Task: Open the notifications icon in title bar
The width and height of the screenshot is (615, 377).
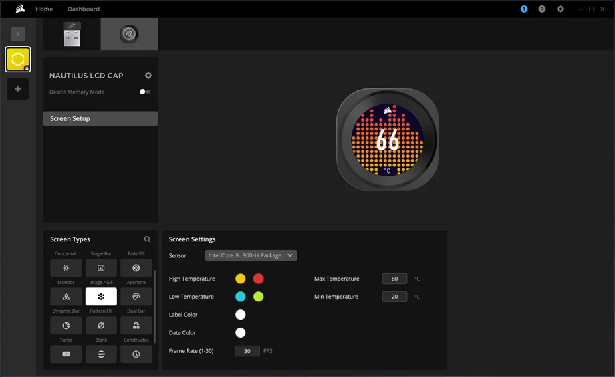Action: pyautogui.click(x=524, y=9)
